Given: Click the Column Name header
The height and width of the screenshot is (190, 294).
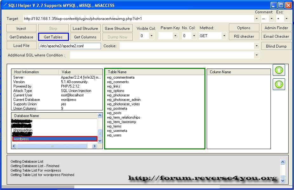Looking at the screenshot, I should 239,72.
